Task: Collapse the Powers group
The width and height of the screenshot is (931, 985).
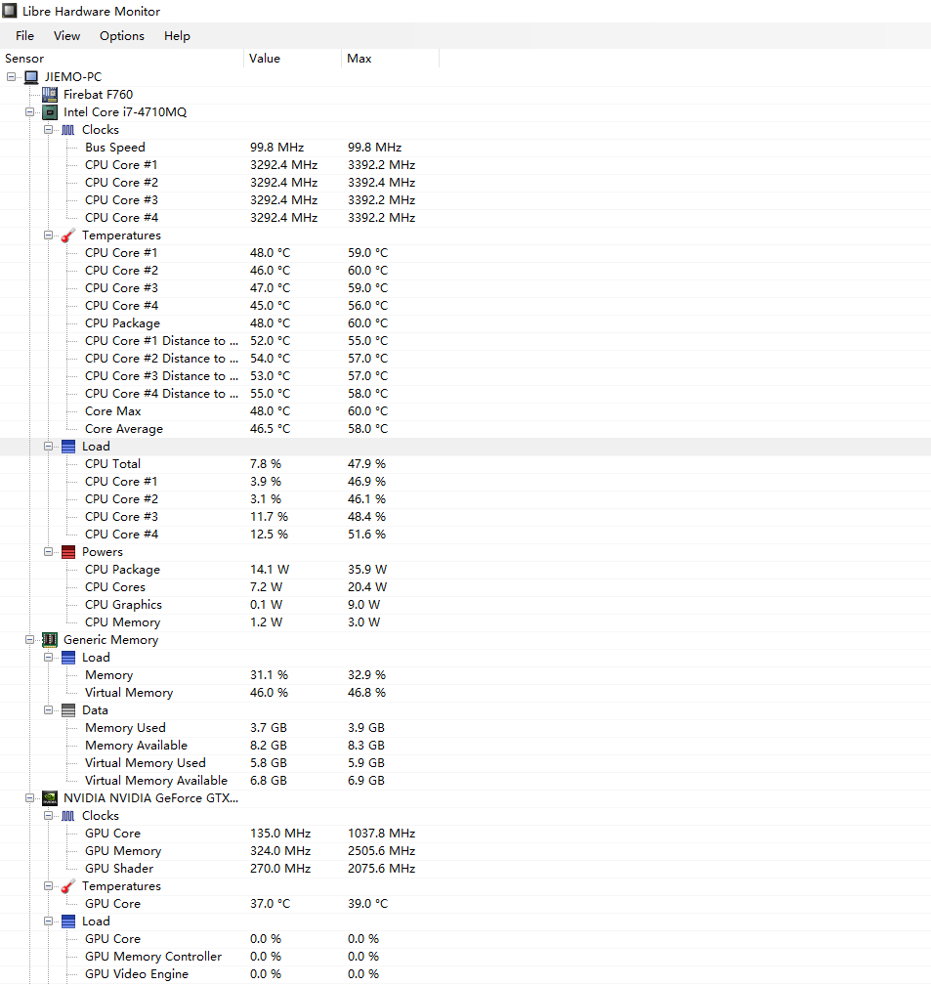Action: pos(49,551)
